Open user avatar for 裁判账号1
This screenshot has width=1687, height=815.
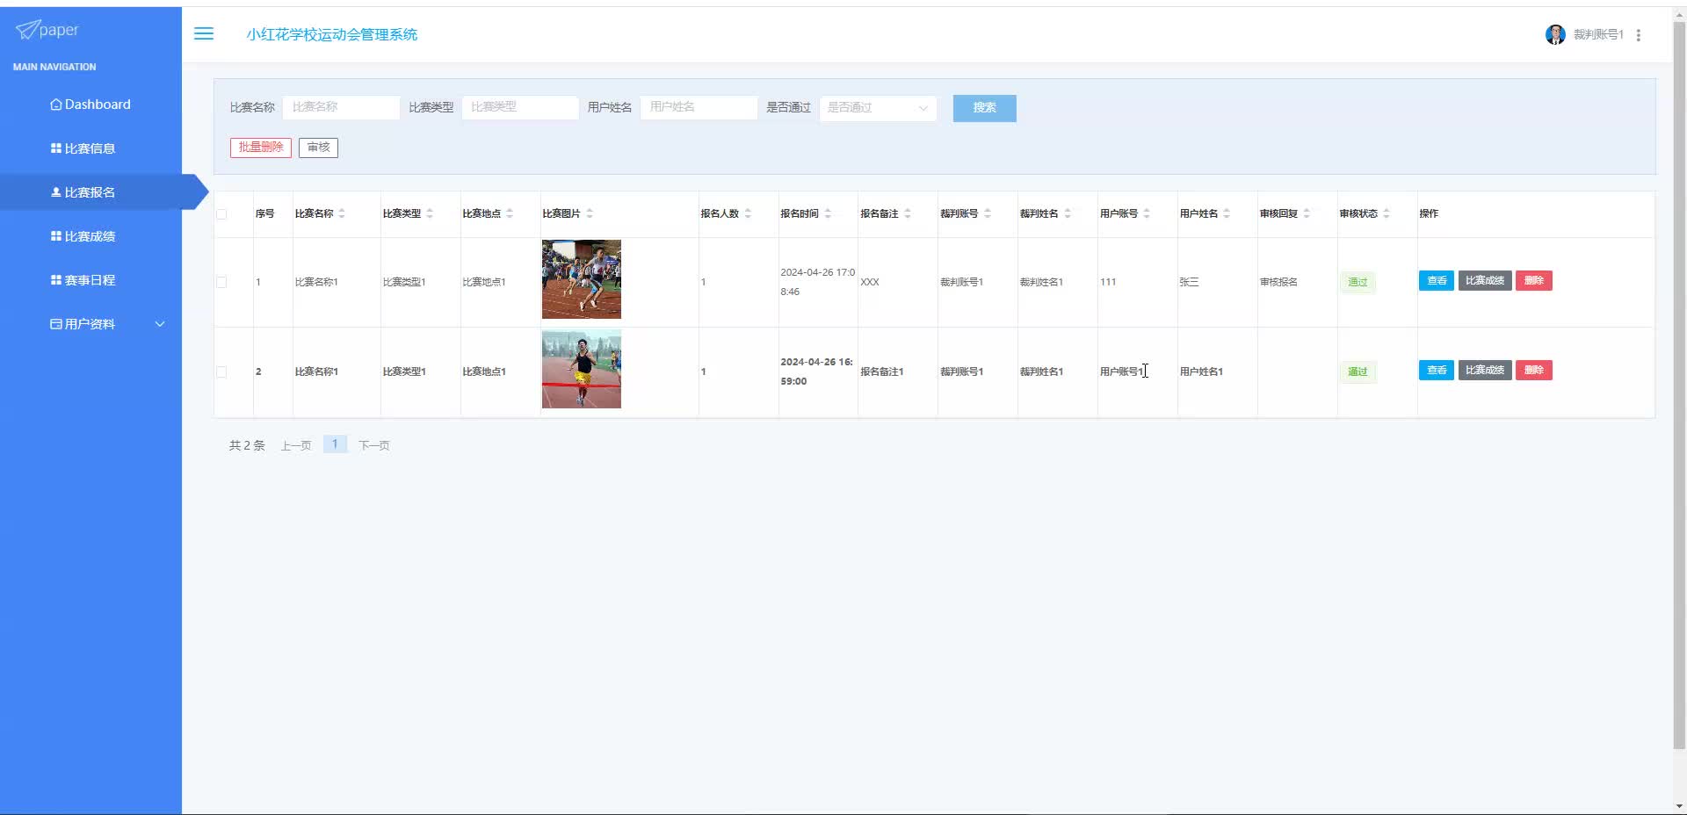click(1555, 34)
